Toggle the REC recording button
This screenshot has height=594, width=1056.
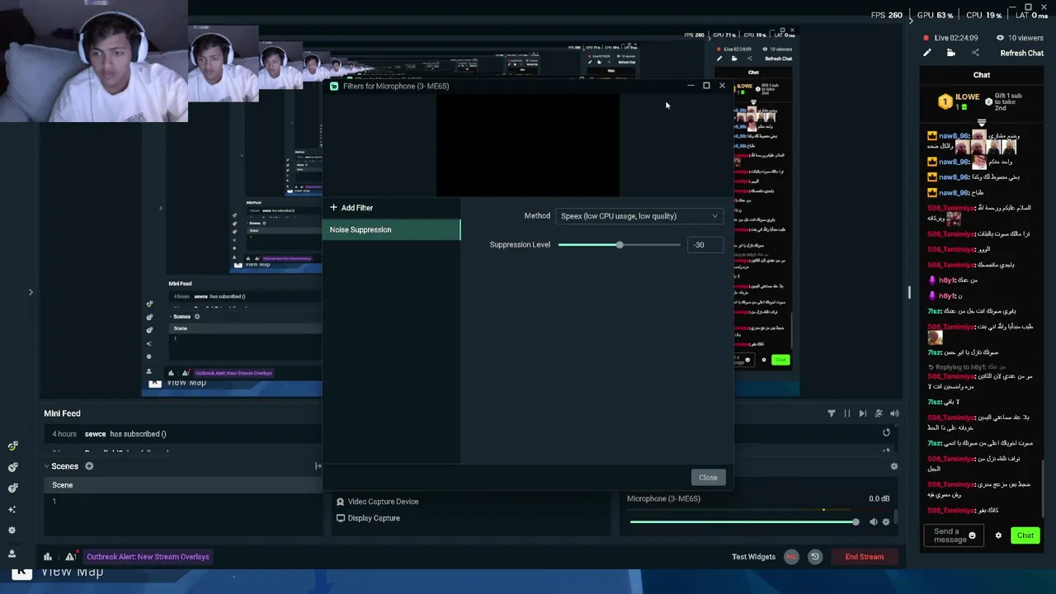(x=791, y=557)
